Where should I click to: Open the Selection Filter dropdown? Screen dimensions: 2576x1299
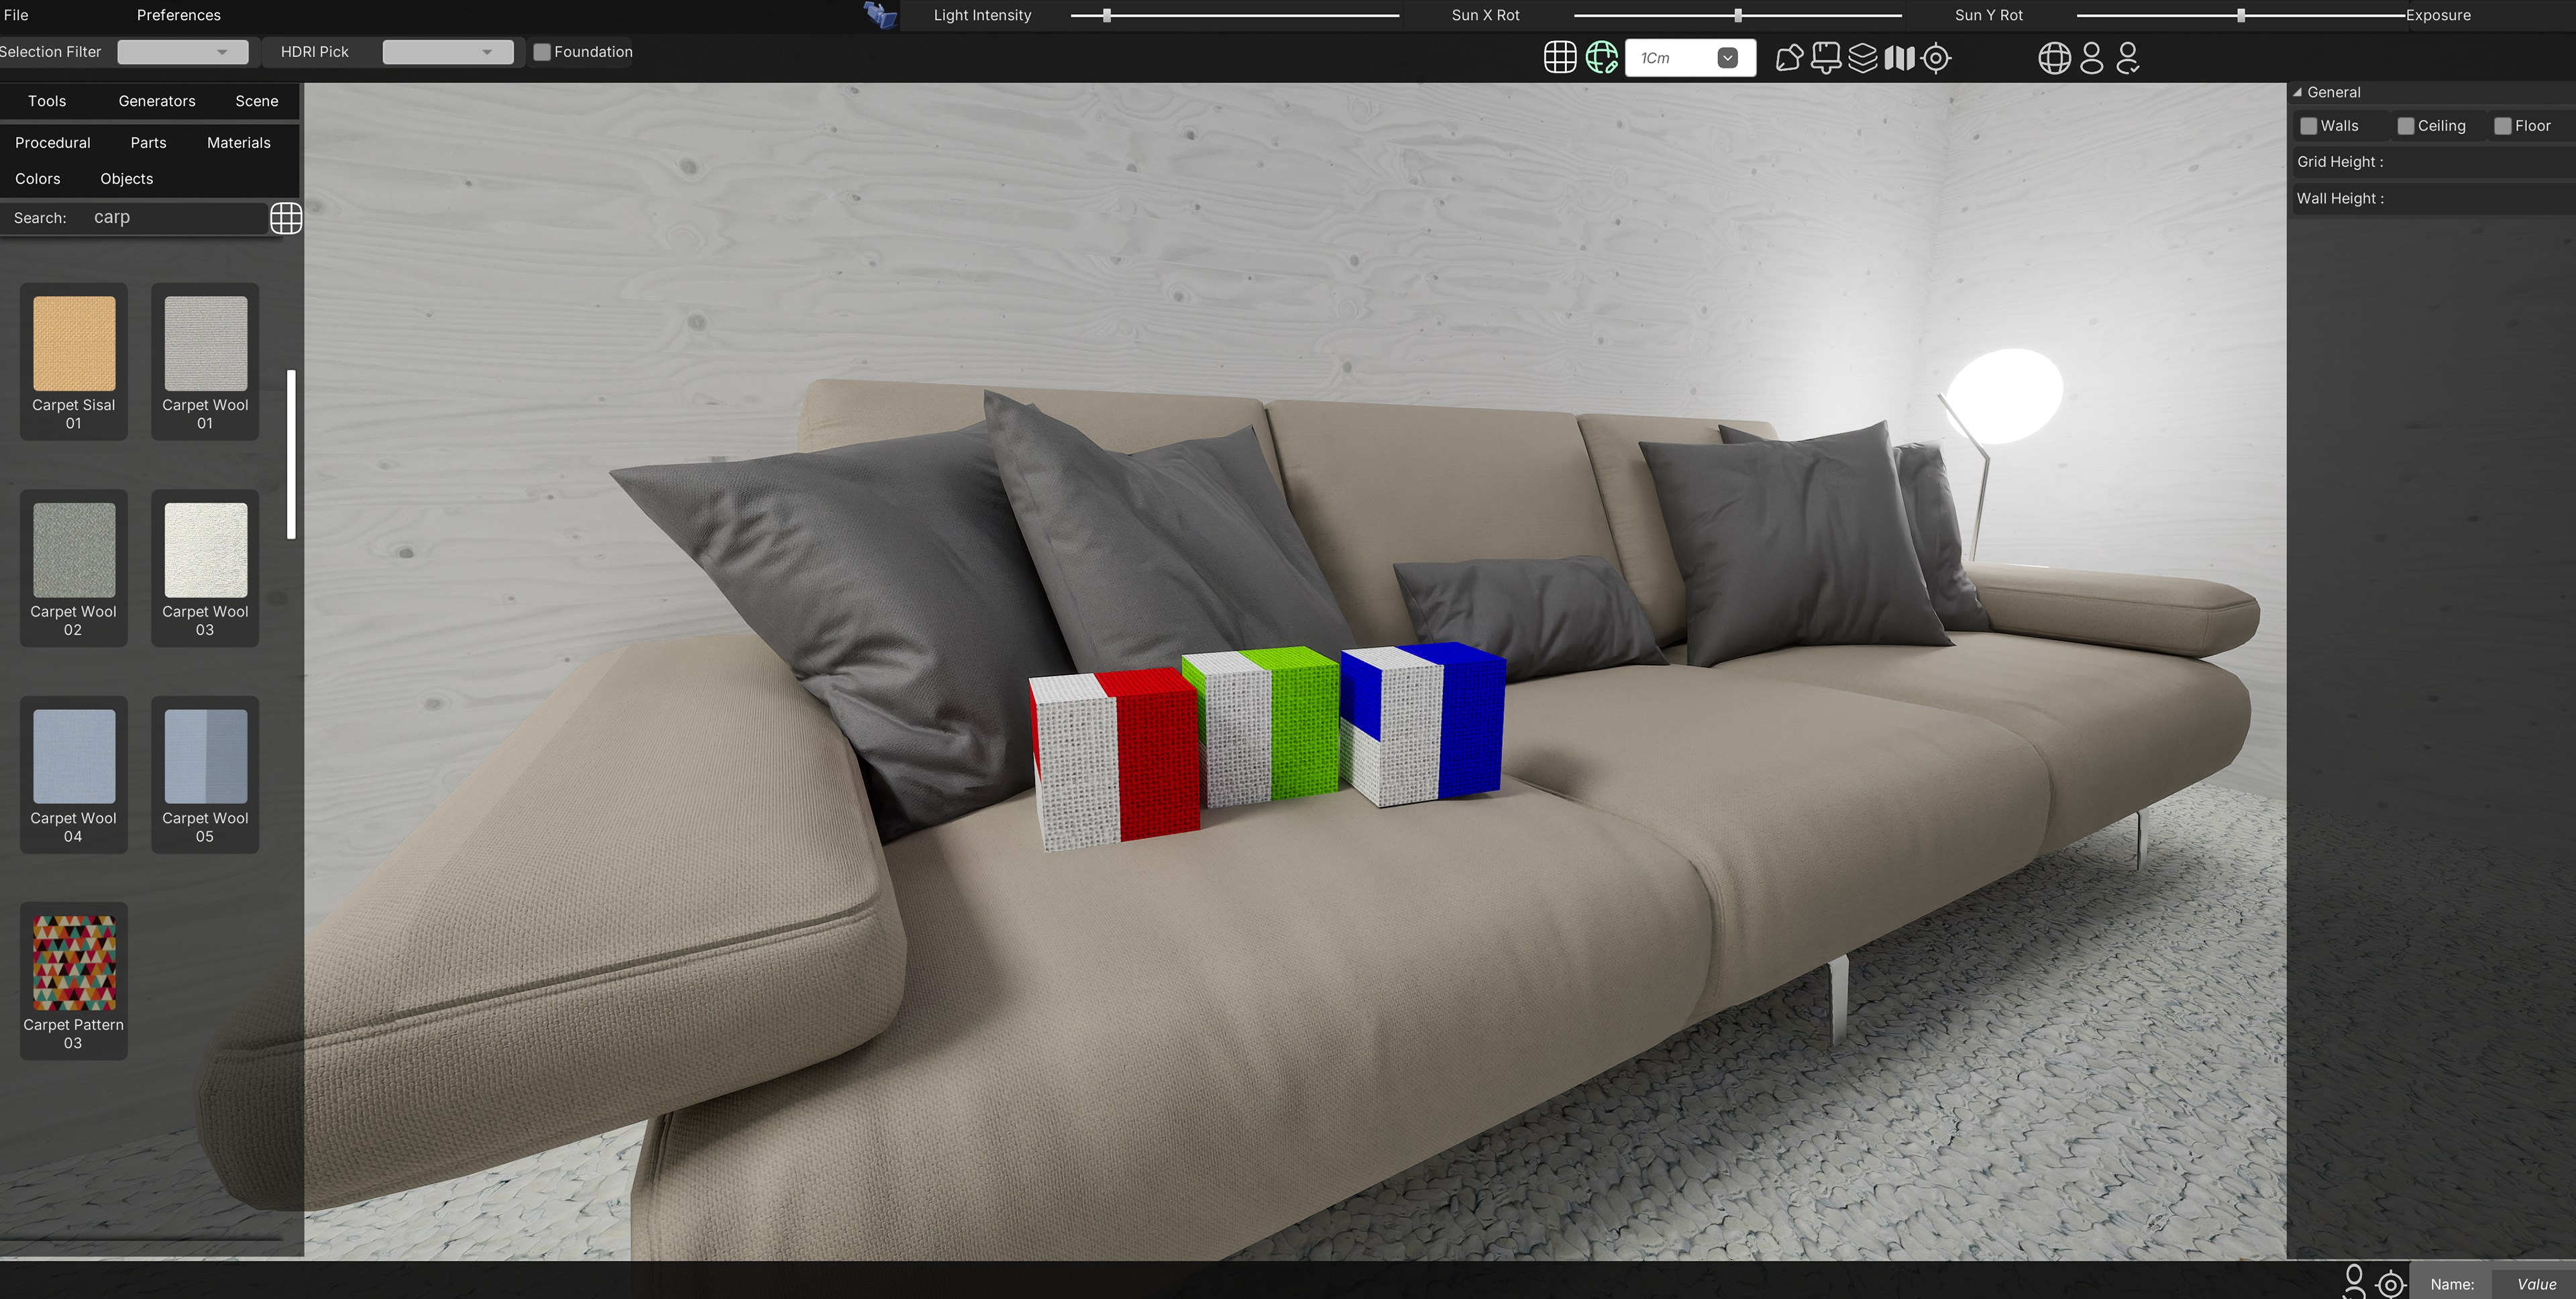[183, 52]
